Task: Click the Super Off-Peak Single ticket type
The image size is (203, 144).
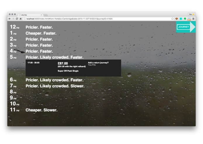Action: coord(68,71)
